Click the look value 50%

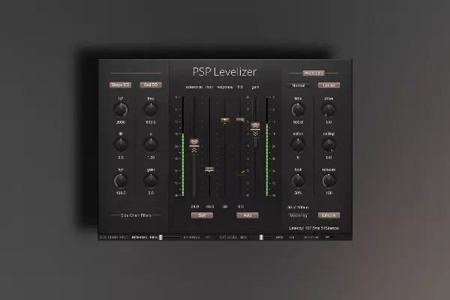point(298,193)
